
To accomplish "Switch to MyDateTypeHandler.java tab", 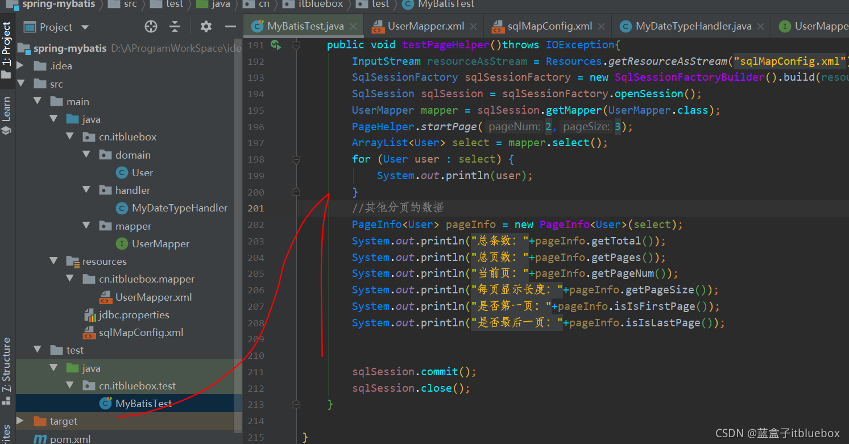I will point(693,26).
